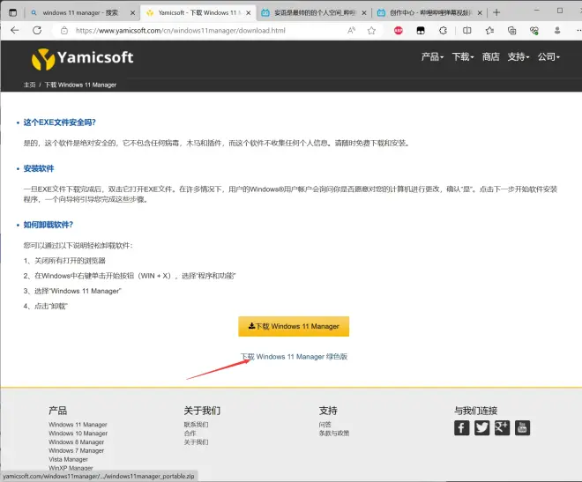This screenshot has height=482, width=582.
Task: Open the black extension icon next to ABP
Action: (x=421, y=31)
